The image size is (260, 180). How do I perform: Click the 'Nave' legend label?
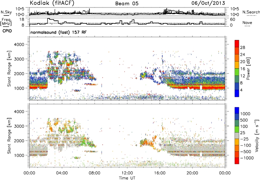point(247,22)
